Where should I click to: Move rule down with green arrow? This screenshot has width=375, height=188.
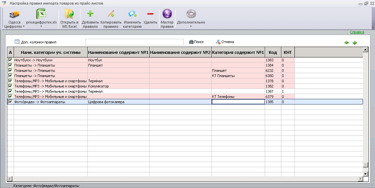point(355,43)
